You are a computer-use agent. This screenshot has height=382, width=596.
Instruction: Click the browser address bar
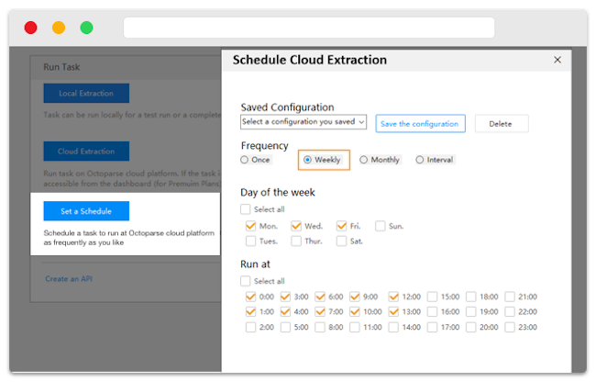click(x=308, y=28)
